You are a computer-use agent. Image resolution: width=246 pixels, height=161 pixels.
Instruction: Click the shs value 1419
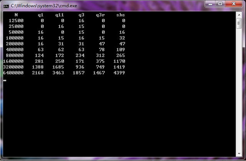(x=119, y=67)
